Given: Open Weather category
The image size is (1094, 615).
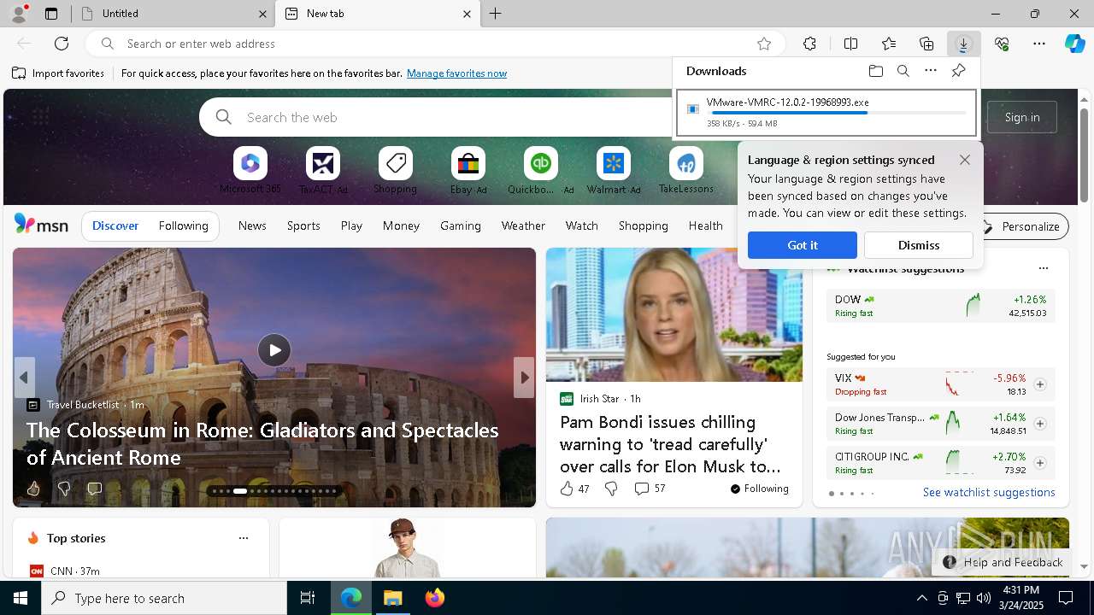Looking at the screenshot, I should coord(523,225).
